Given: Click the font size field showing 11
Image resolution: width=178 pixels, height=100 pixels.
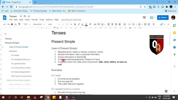Looking at the screenshot, I should (x=67, y=24).
